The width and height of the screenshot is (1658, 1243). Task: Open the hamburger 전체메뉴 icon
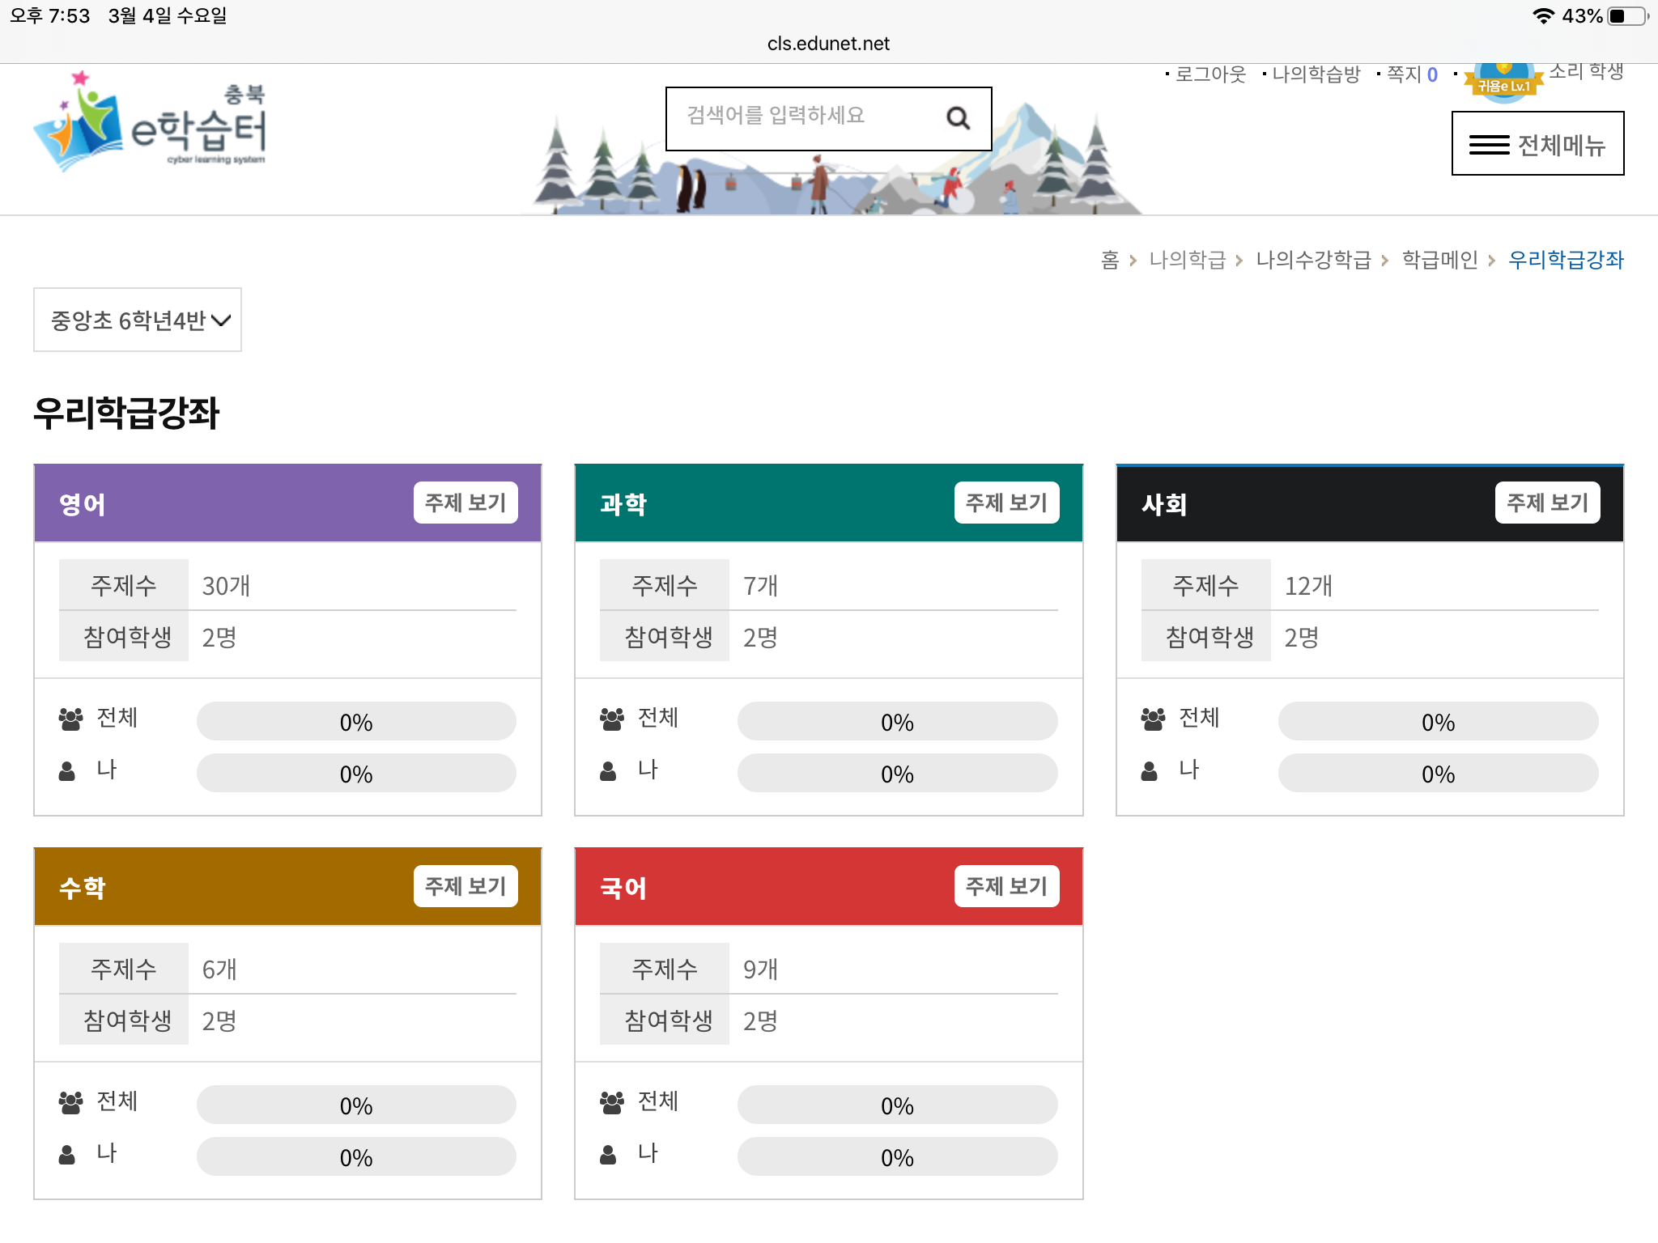(x=1489, y=145)
